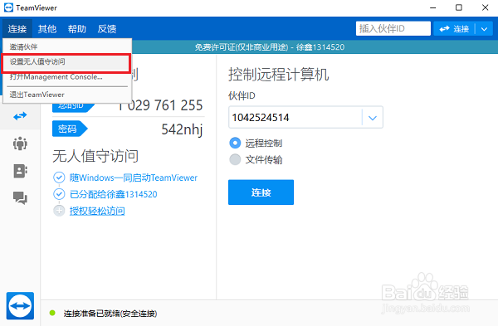Click the large blue 连接 button
The height and width of the screenshot is (326, 498).
[x=261, y=192]
